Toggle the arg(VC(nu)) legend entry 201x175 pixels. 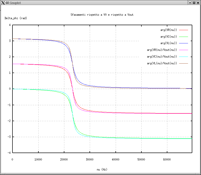[169, 37]
